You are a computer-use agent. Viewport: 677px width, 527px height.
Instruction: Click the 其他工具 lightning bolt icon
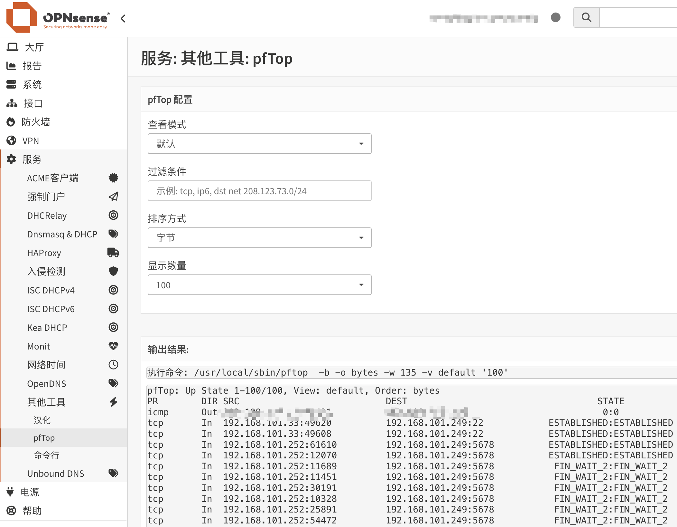(x=113, y=402)
